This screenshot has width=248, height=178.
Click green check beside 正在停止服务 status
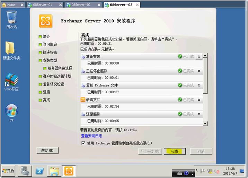click(x=180, y=71)
